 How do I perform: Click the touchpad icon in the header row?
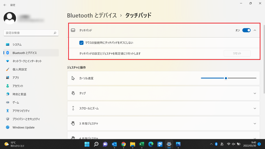point(73,30)
